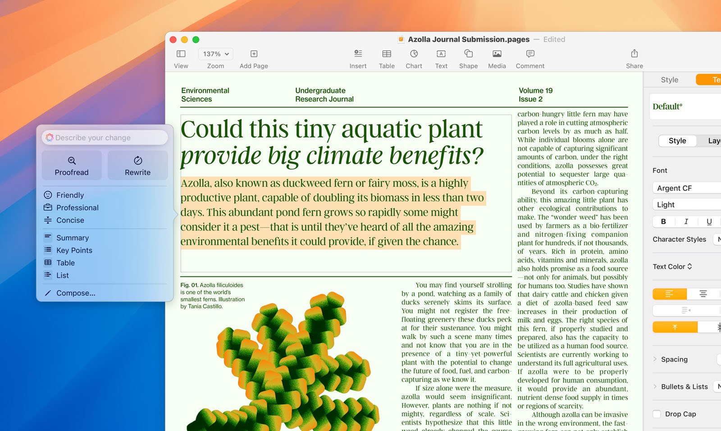Image resolution: width=721 pixels, height=431 pixels.
Task: Add a Comment using the toolbar
Action: [530, 54]
